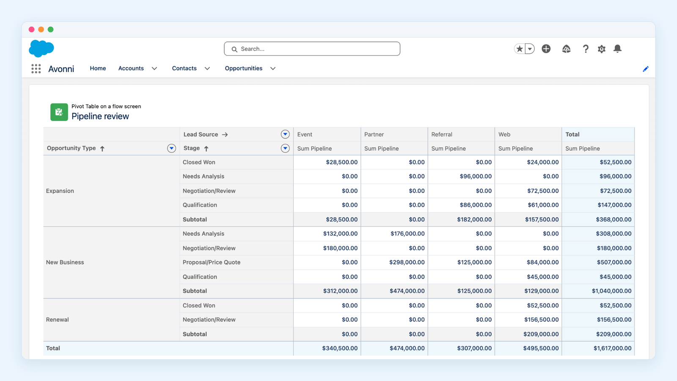This screenshot has width=677, height=381.
Task: Click the Lead Source right arrow
Action: tap(225, 135)
